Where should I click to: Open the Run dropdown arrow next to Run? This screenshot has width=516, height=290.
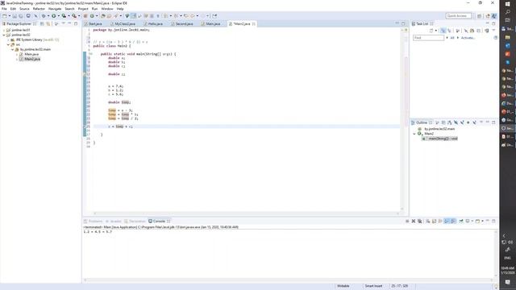pyautogui.click(x=58, y=16)
